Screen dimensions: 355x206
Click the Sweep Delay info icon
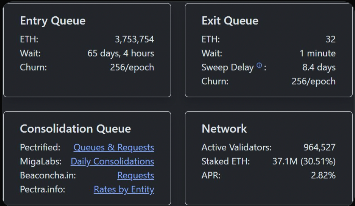coord(259,65)
